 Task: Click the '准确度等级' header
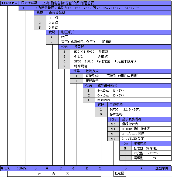tap(57, 13)
